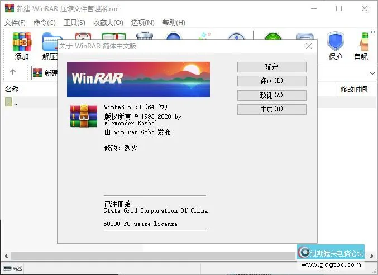
Task: Minimize the WinRAR main window
Action: [x=314, y=8]
